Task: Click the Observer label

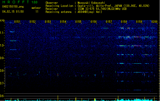Action: 52,3
